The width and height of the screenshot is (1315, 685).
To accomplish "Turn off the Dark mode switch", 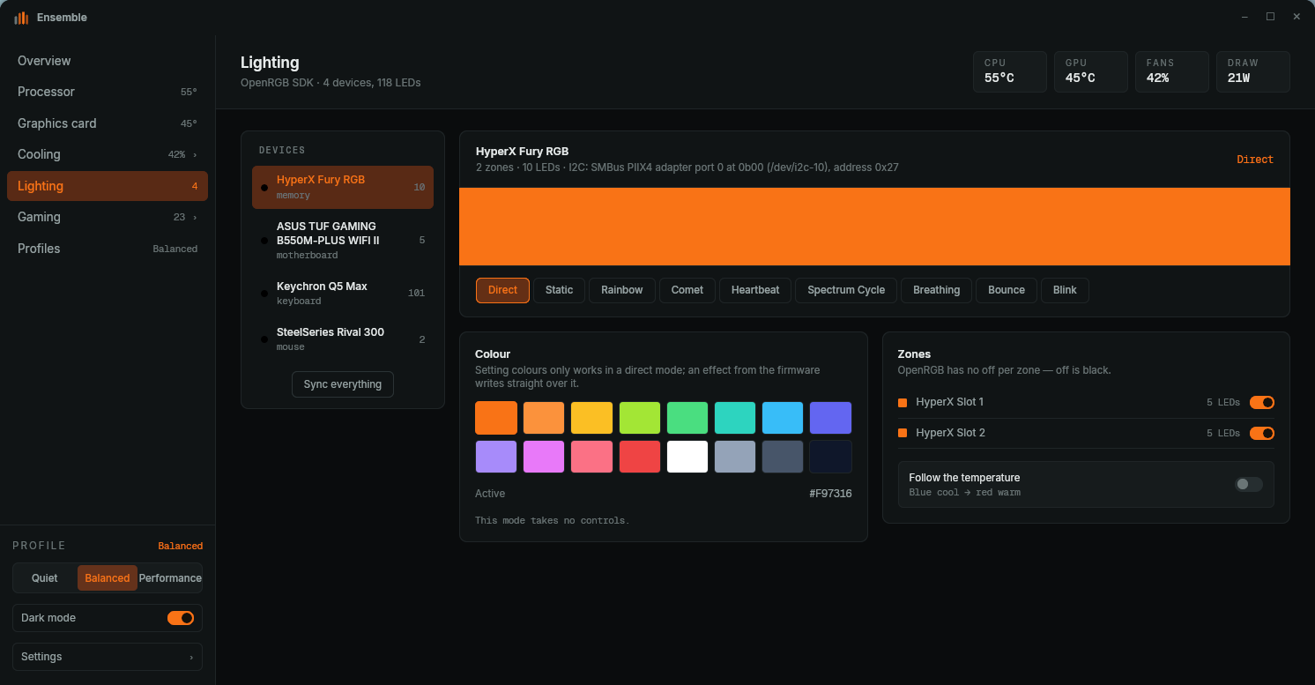I will [181, 618].
